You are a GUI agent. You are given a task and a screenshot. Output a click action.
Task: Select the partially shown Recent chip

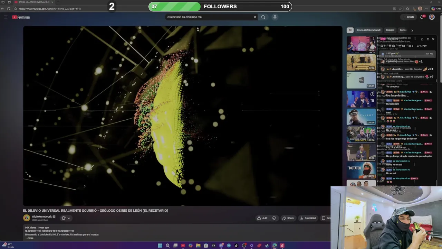pyautogui.click(x=403, y=30)
